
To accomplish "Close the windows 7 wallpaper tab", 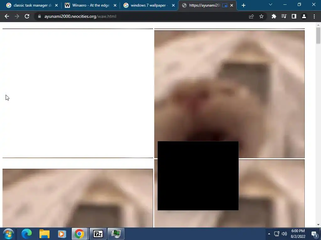I will pyautogui.click(x=173, y=5).
